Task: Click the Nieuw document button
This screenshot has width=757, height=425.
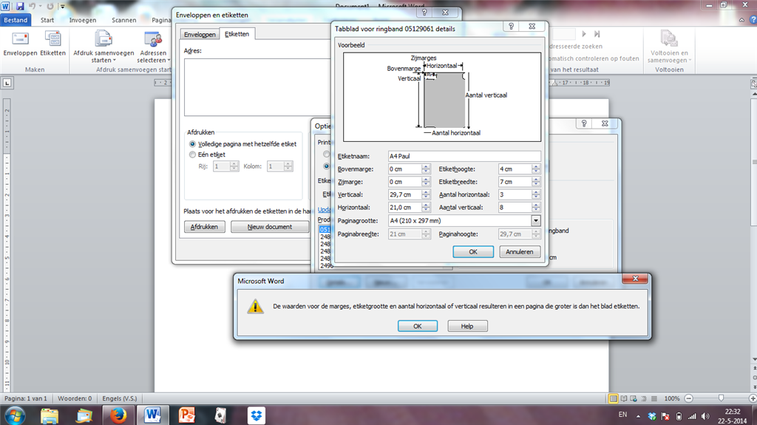Action: click(270, 226)
